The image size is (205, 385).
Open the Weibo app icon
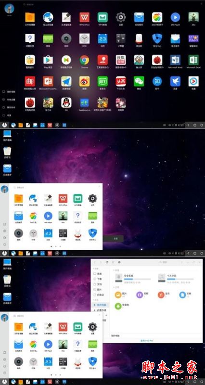coord(84,81)
